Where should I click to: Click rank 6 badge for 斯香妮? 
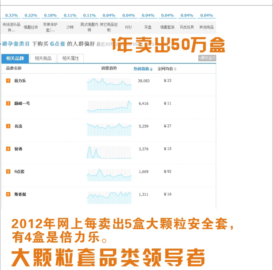pos(8,194)
